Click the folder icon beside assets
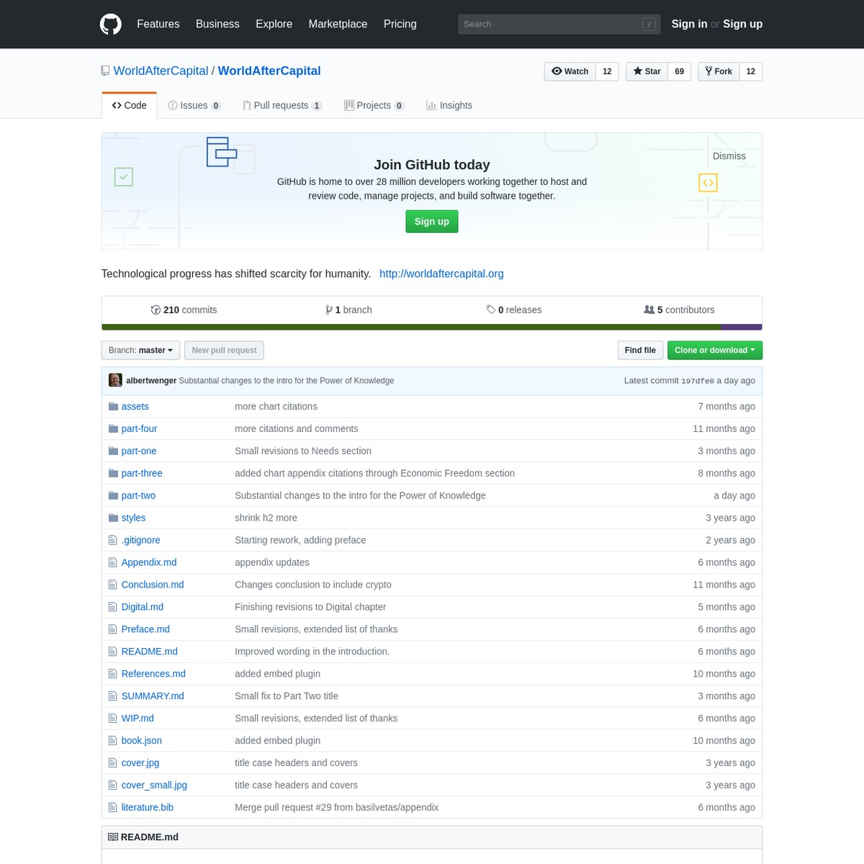The width and height of the screenshot is (864, 864). pyautogui.click(x=113, y=406)
